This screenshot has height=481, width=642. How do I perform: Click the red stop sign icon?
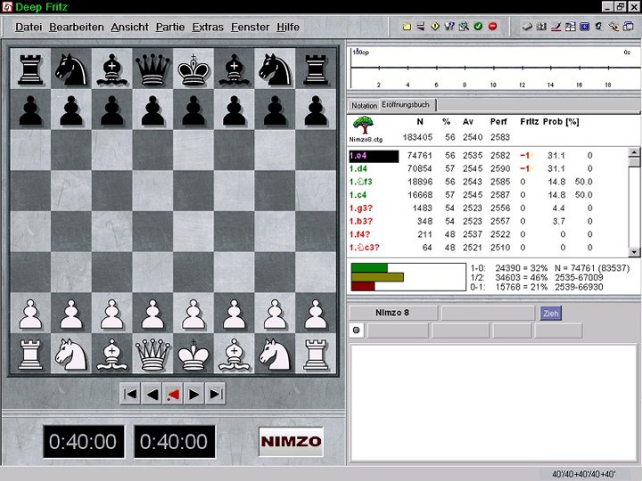pos(492,27)
